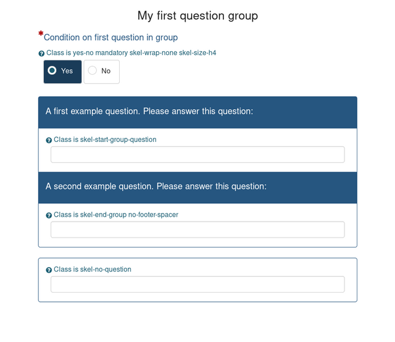Click the 'No' text label
395x342 pixels.
(106, 71)
